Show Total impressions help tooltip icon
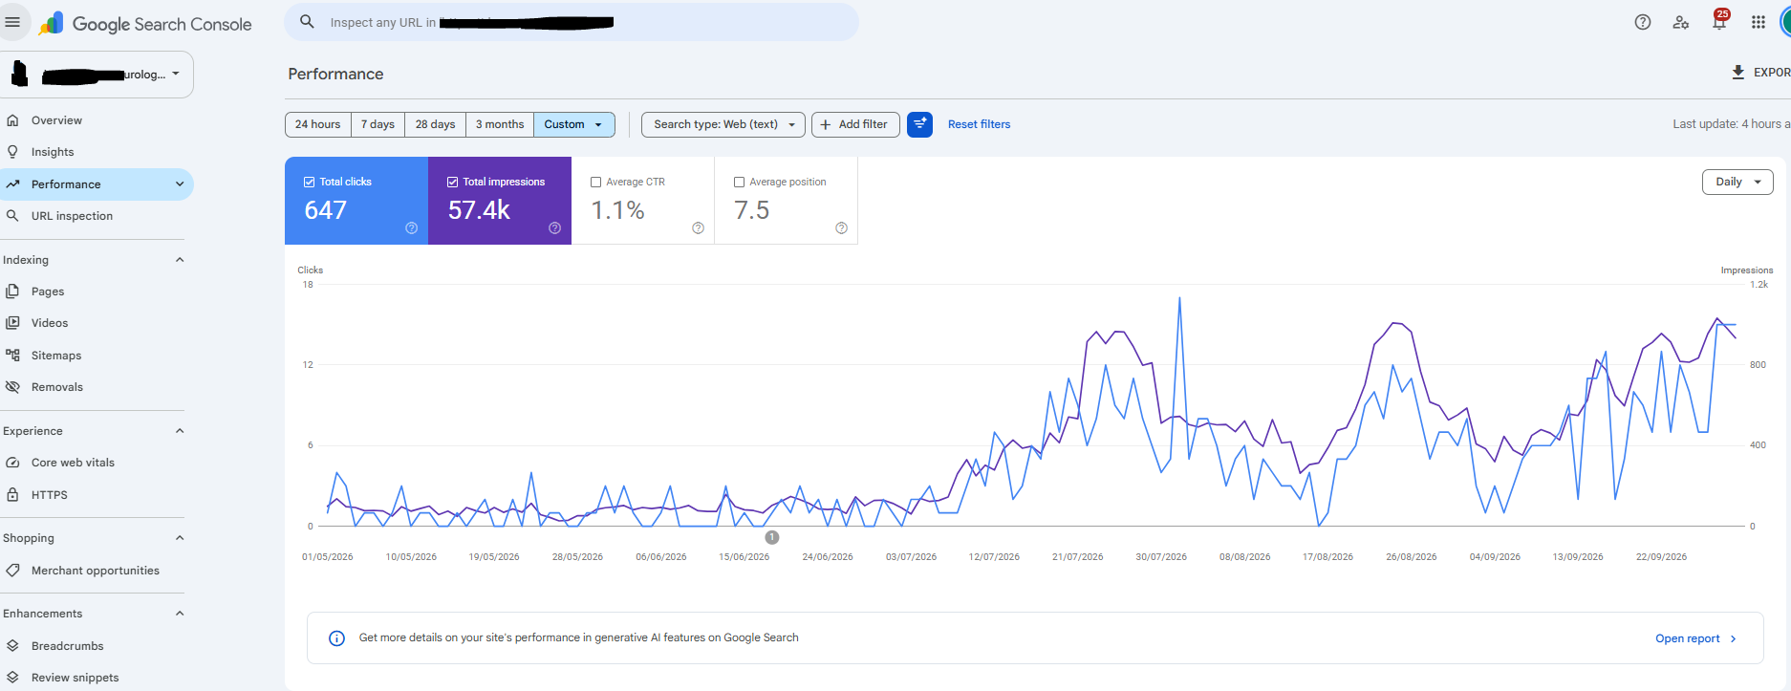This screenshot has height=691, width=1791. [x=555, y=227]
